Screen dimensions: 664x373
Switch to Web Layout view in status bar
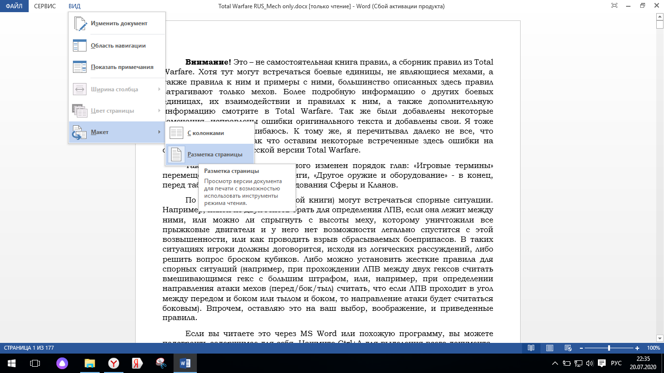(568, 348)
